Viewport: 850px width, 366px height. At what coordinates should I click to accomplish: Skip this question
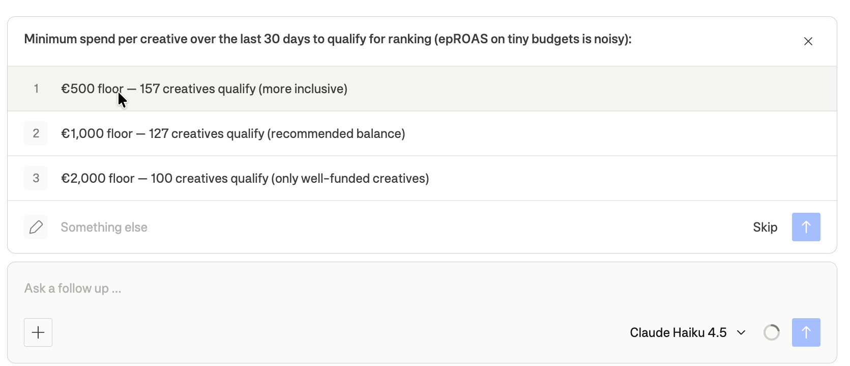(x=765, y=227)
